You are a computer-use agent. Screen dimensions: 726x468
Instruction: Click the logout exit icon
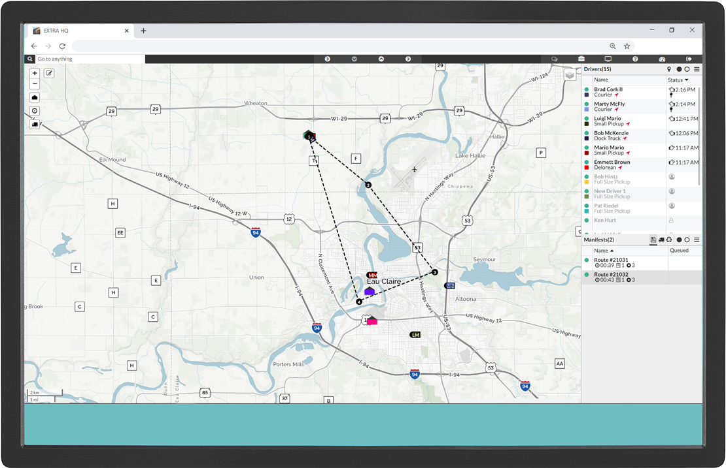689,59
